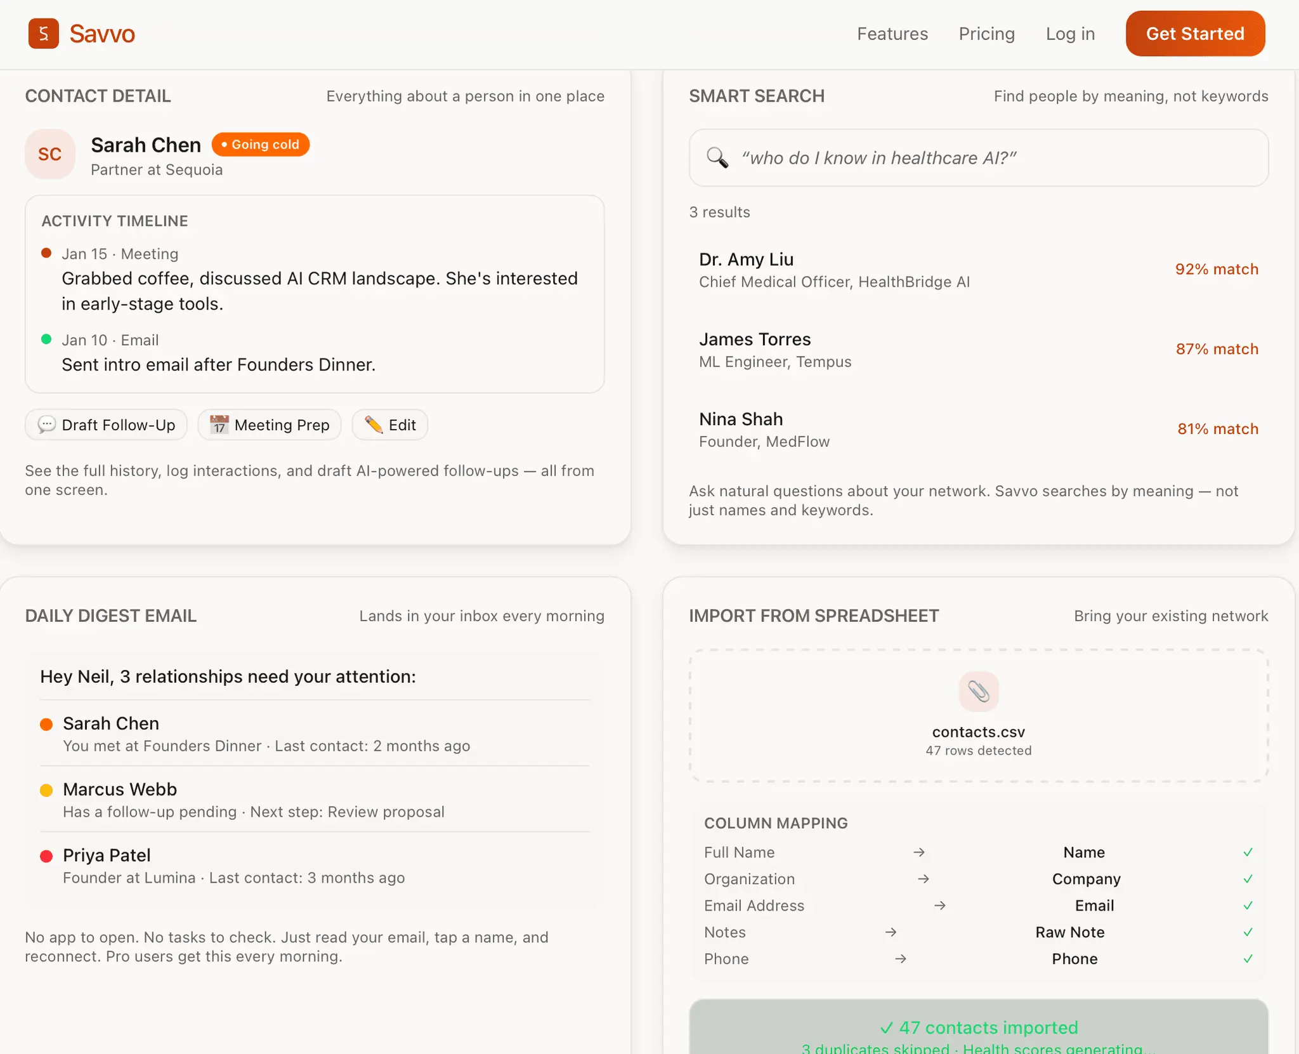1299x1054 pixels.
Task: Click the Get Started button
Action: coord(1195,34)
